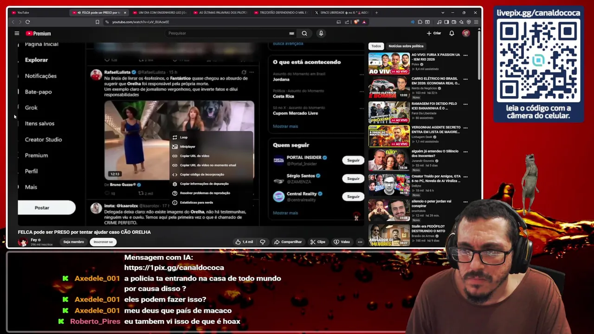This screenshot has width=594, height=334.
Task: Switch to the YouTube home tab
Action: pos(37,13)
